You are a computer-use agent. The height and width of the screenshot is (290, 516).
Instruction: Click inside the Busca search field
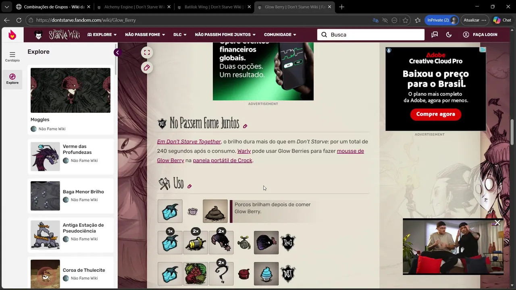point(371,35)
